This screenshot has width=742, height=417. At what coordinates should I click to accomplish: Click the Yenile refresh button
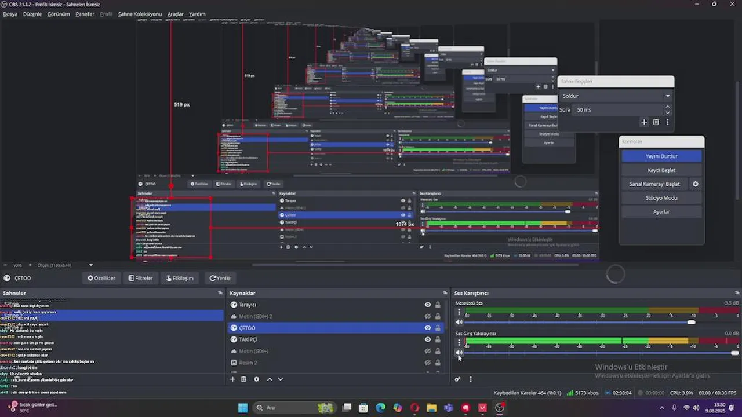coord(220,278)
